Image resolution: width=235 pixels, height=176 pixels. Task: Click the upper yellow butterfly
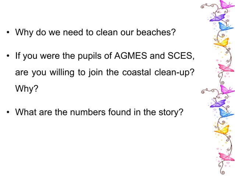click(x=221, y=43)
